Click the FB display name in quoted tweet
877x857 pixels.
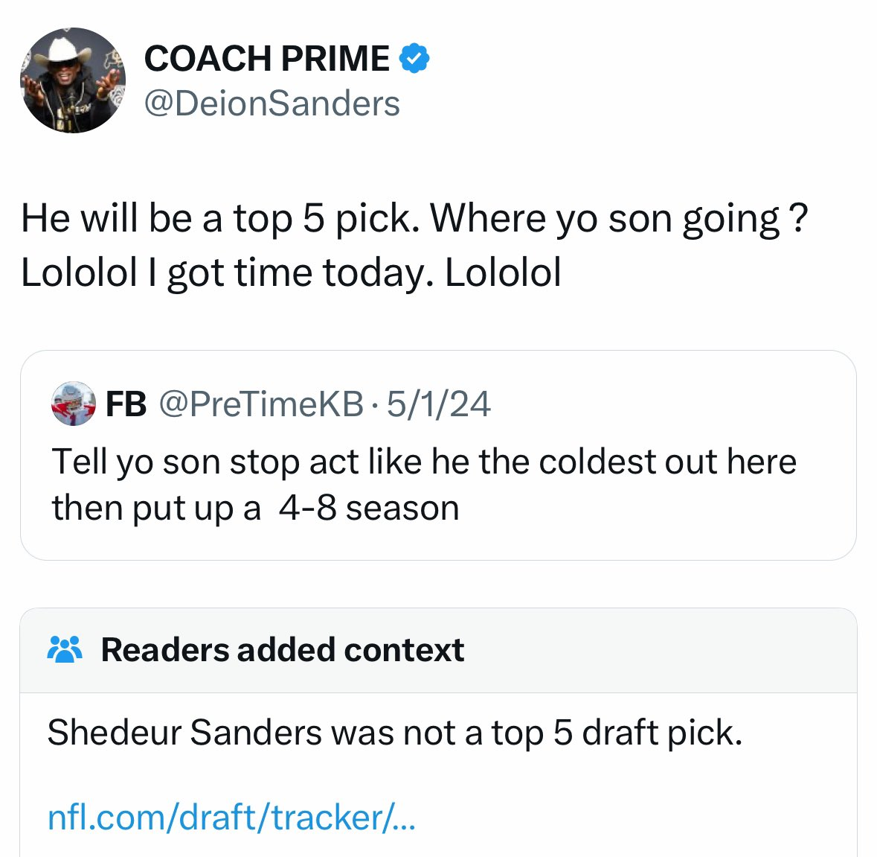click(x=126, y=404)
